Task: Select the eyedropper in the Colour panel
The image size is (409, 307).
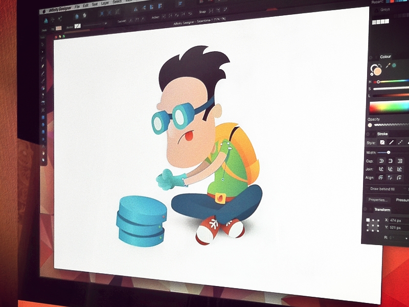Action: point(388,65)
